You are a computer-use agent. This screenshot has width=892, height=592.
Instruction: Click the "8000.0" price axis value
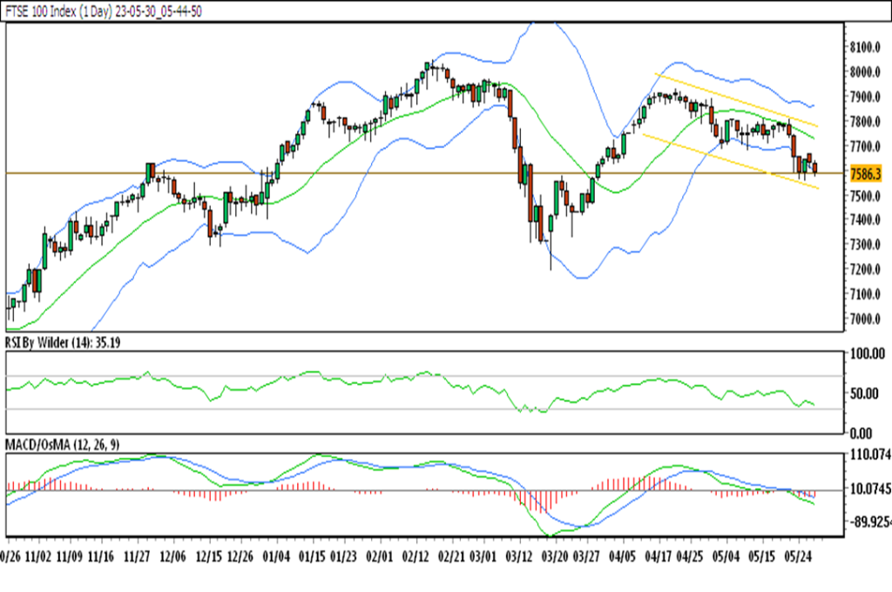(865, 71)
